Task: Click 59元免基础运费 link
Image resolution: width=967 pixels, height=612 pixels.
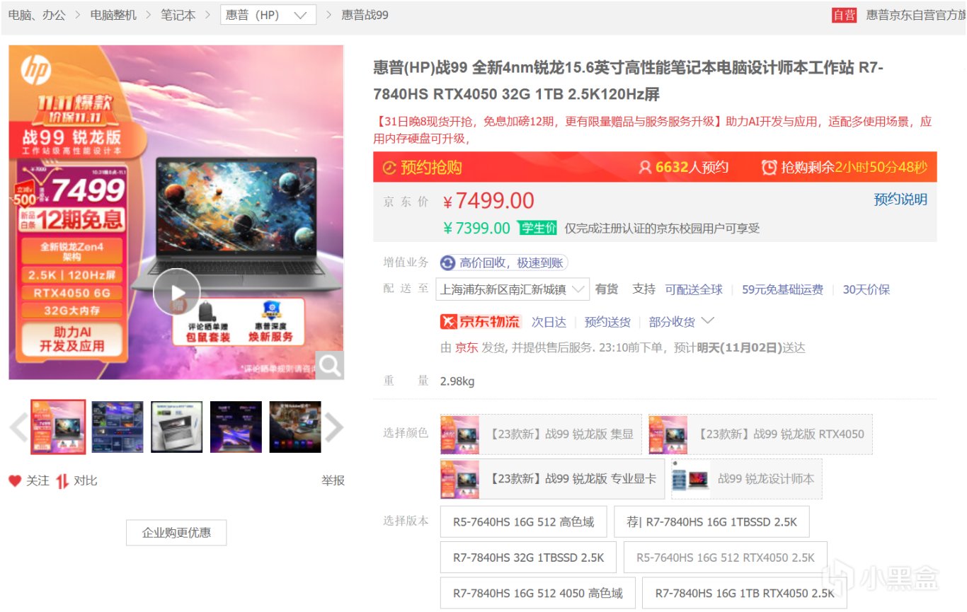Action: pyautogui.click(x=782, y=289)
